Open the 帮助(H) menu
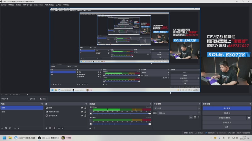Viewport: 252px width, 141px height. click(66, 5)
